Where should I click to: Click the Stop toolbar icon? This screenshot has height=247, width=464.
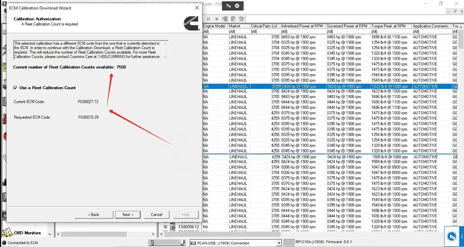coord(217,19)
